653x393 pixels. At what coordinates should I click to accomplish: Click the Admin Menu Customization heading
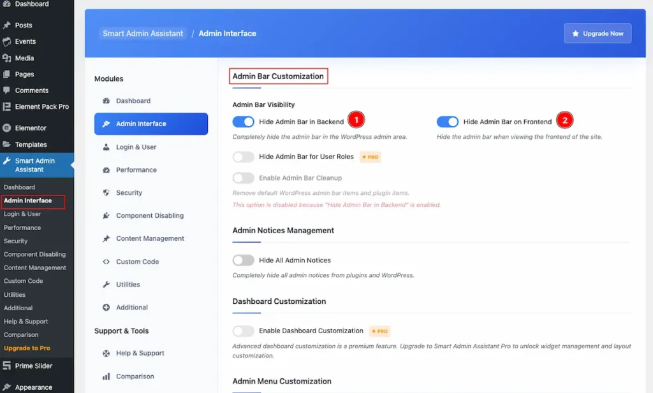pyautogui.click(x=282, y=381)
